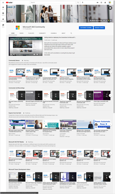Screen dimensions: 115x194
Task: Click the featured video progress bar
Action: [26, 52]
